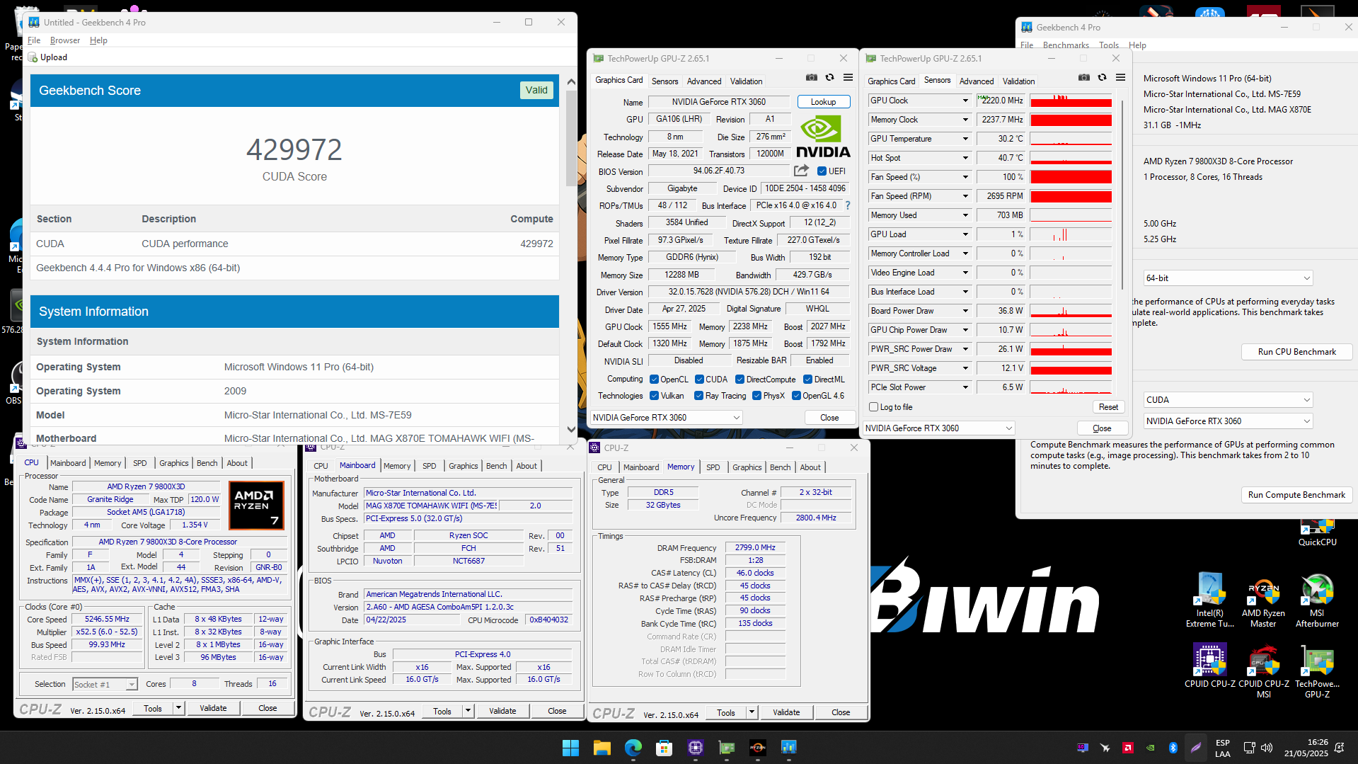Open the Windows Start menu

(570, 748)
